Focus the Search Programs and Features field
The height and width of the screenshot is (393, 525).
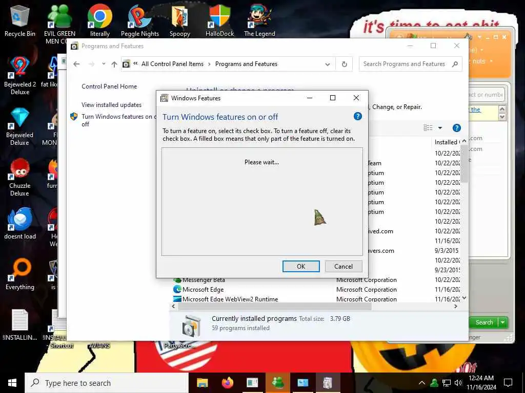(x=411, y=64)
